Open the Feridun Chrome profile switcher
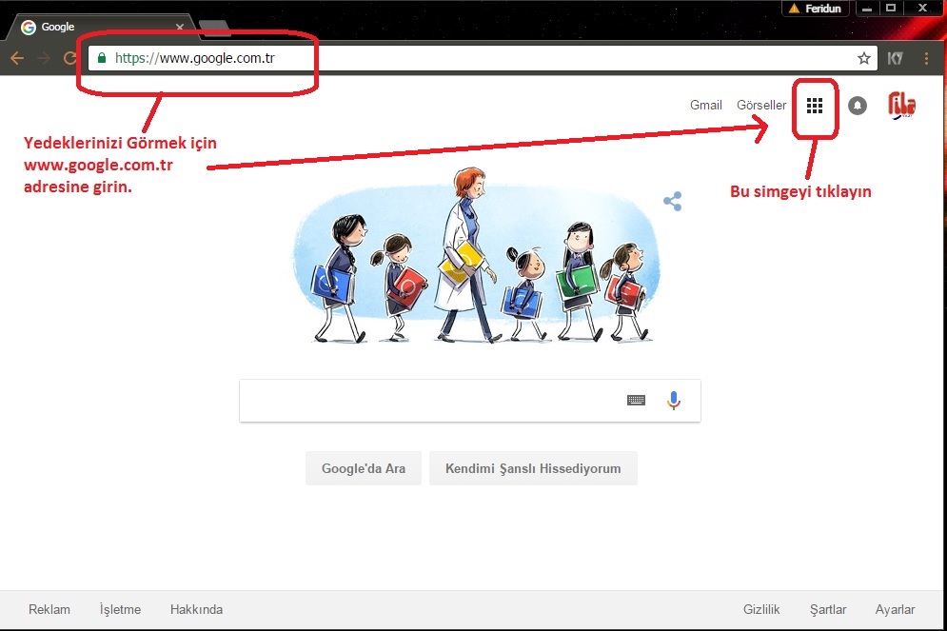 pyautogui.click(x=818, y=8)
